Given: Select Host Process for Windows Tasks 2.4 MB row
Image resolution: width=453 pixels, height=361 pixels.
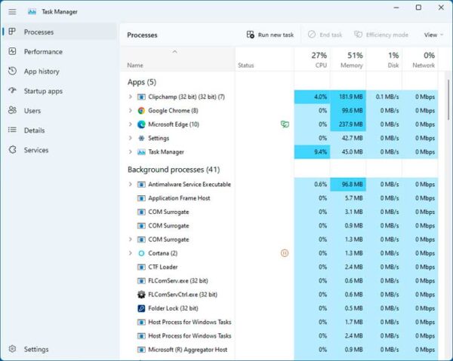Looking at the screenshot, I should 279,336.
